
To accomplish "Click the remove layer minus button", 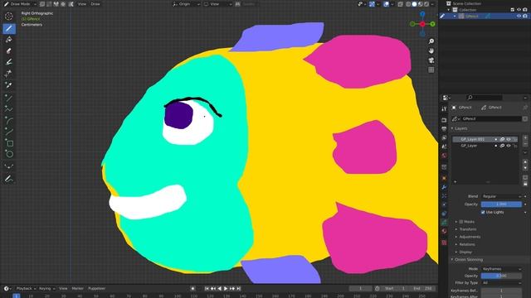I will coord(525,144).
